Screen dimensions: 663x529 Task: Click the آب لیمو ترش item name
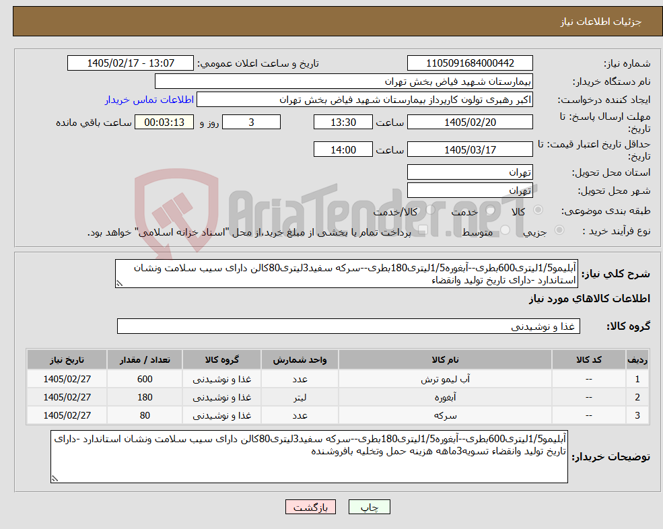coord(445,380)
